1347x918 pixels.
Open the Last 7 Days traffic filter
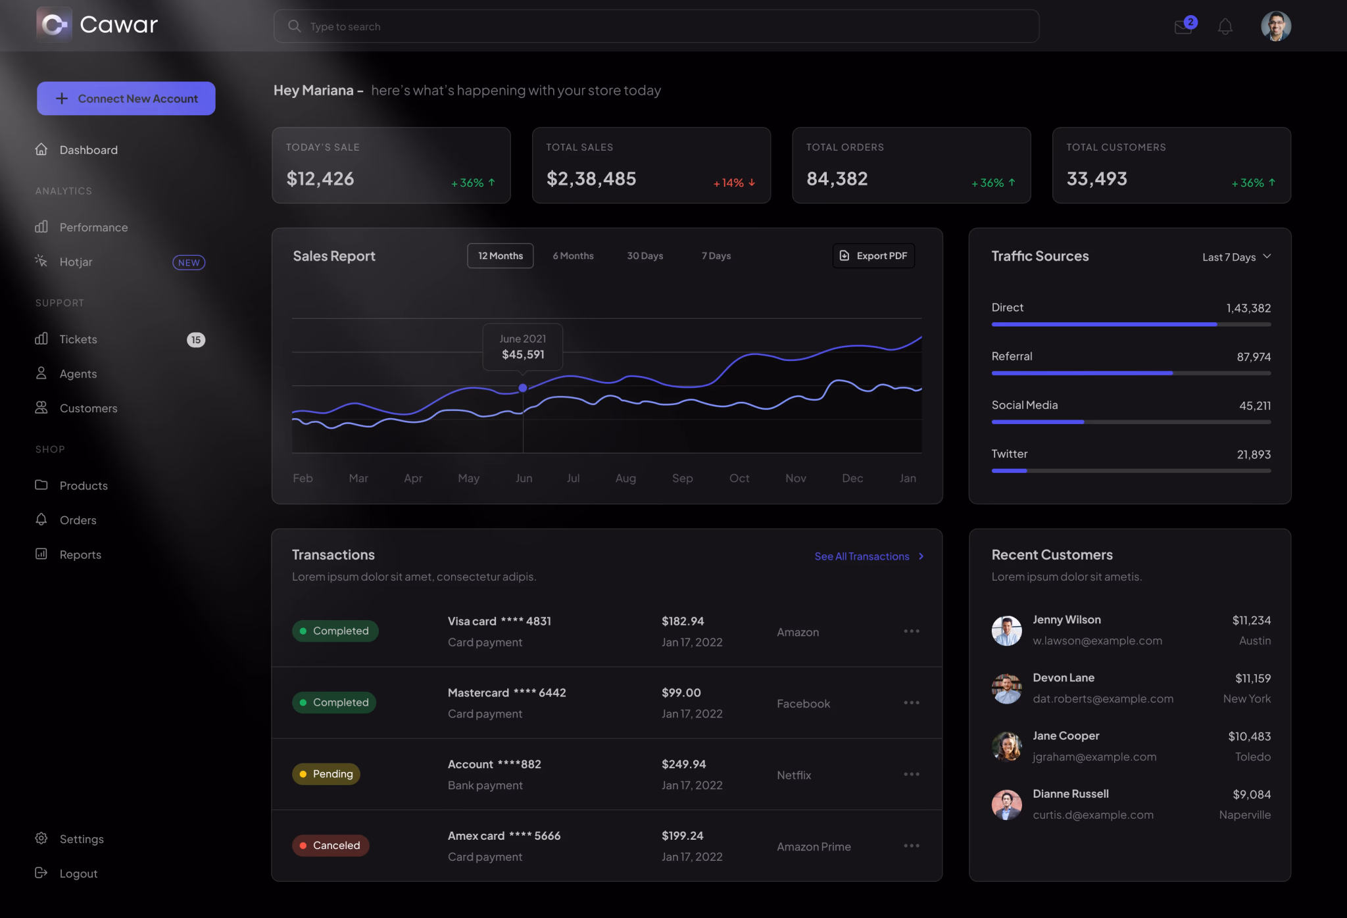click(x=1236, y=256)
